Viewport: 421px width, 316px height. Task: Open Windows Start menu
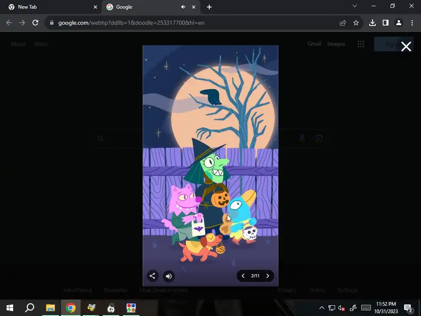coord(10,308)
